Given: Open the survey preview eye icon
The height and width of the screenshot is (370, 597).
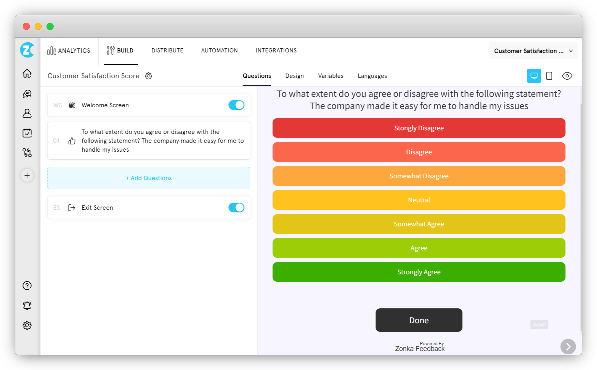Looking at the screenshot, I should coord(567,76).
